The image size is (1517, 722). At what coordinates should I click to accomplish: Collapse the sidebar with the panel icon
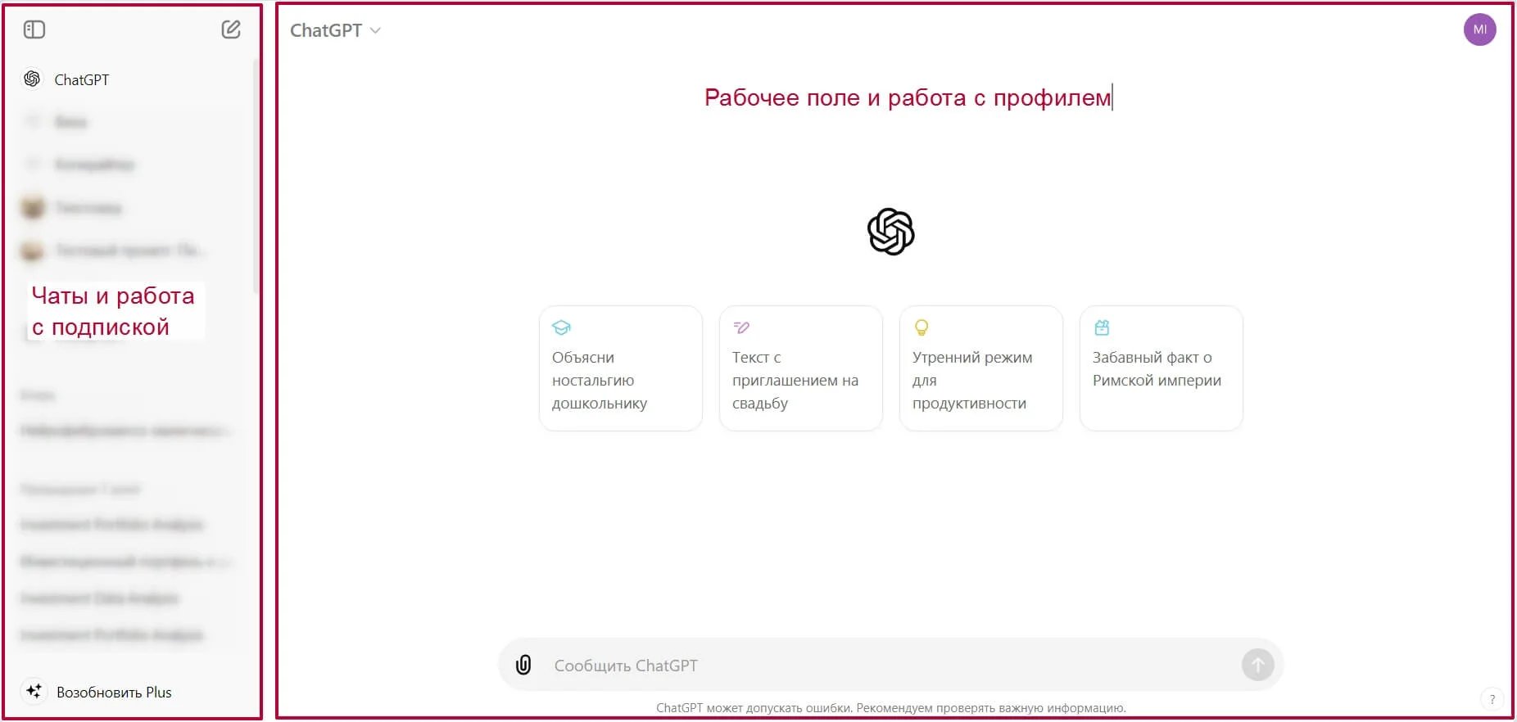click(x=34, y=30)
